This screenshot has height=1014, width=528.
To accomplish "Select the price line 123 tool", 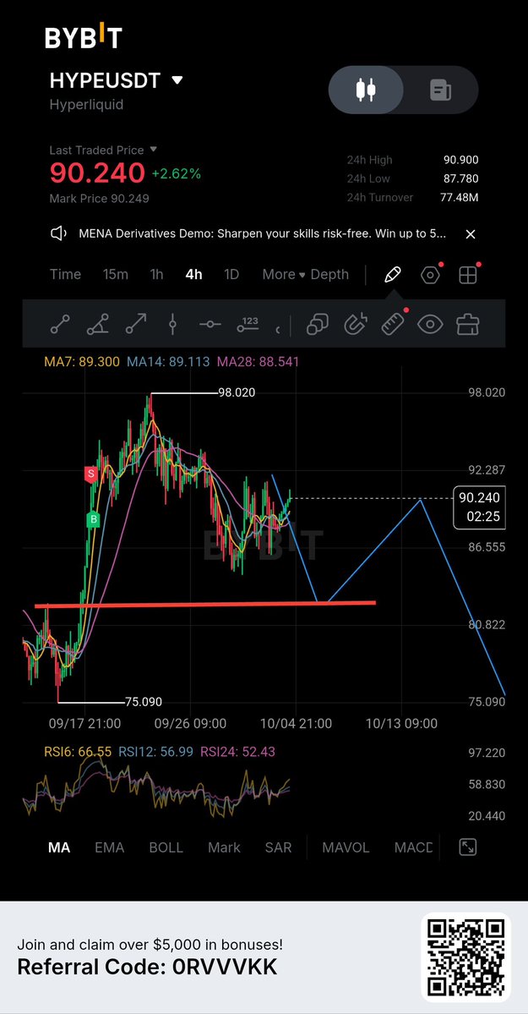I will click(x=248, y=324).
